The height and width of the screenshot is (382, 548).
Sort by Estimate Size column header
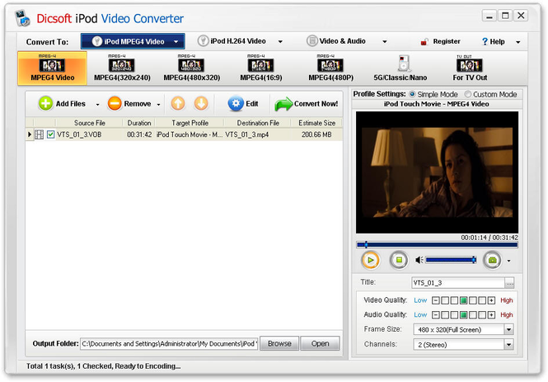[x=316, y=123]
